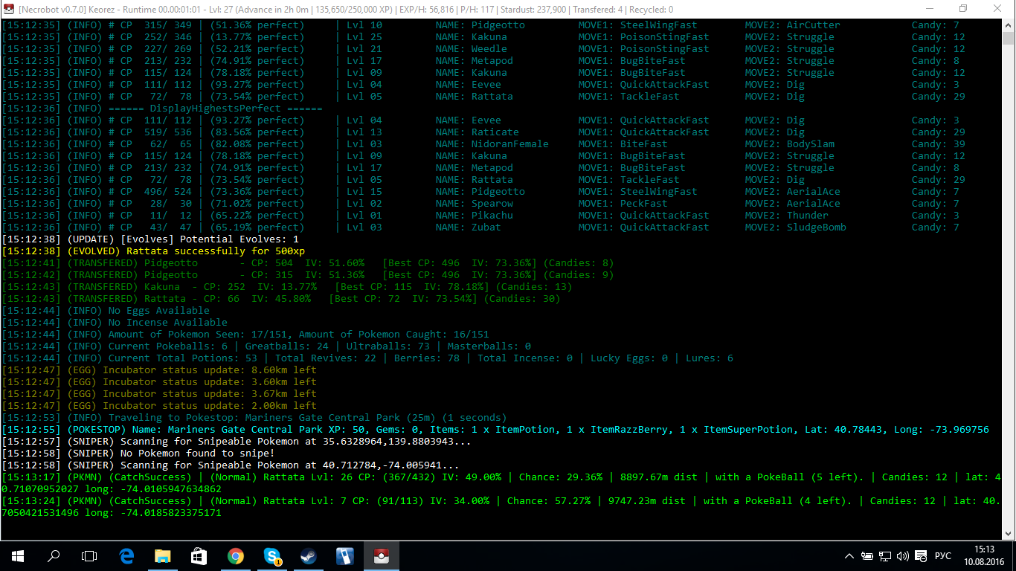
Task: Open the Action Center notifications icon
Action: coord(921,556)
